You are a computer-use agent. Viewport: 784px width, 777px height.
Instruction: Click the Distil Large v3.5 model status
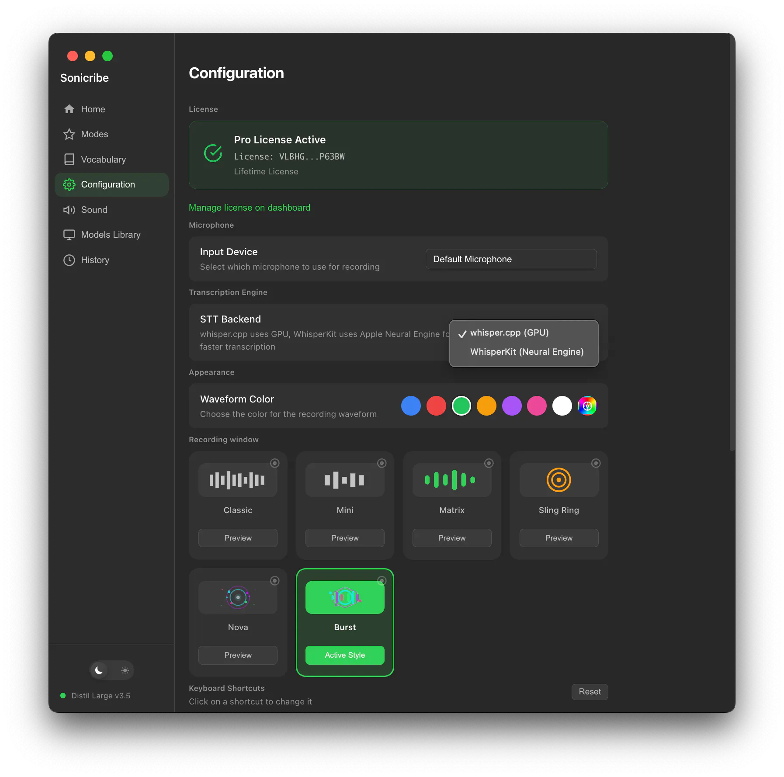pos(101,696)
